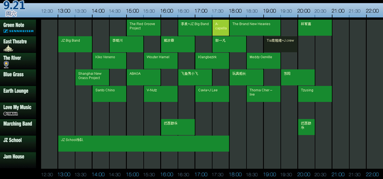The width and height of the screenshot is (383, 179).
Task: Click the Yamaha logo under Love My Music
Action: 11,114
